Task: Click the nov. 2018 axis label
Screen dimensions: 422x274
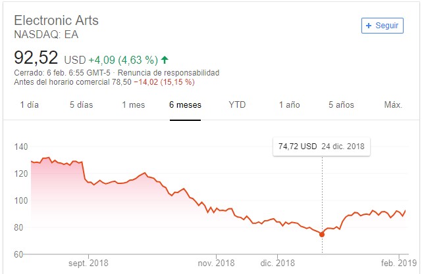Action: coord(217,263)
